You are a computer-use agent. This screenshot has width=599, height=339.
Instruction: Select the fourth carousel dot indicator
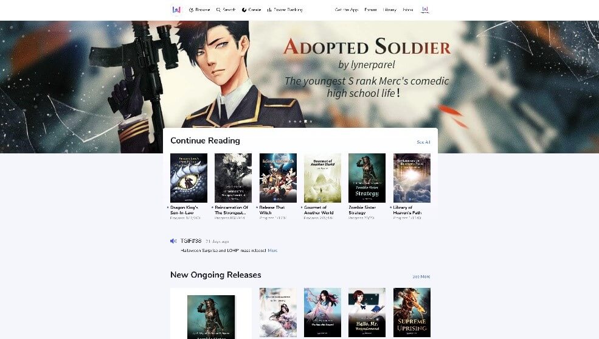tap(306, 122)
